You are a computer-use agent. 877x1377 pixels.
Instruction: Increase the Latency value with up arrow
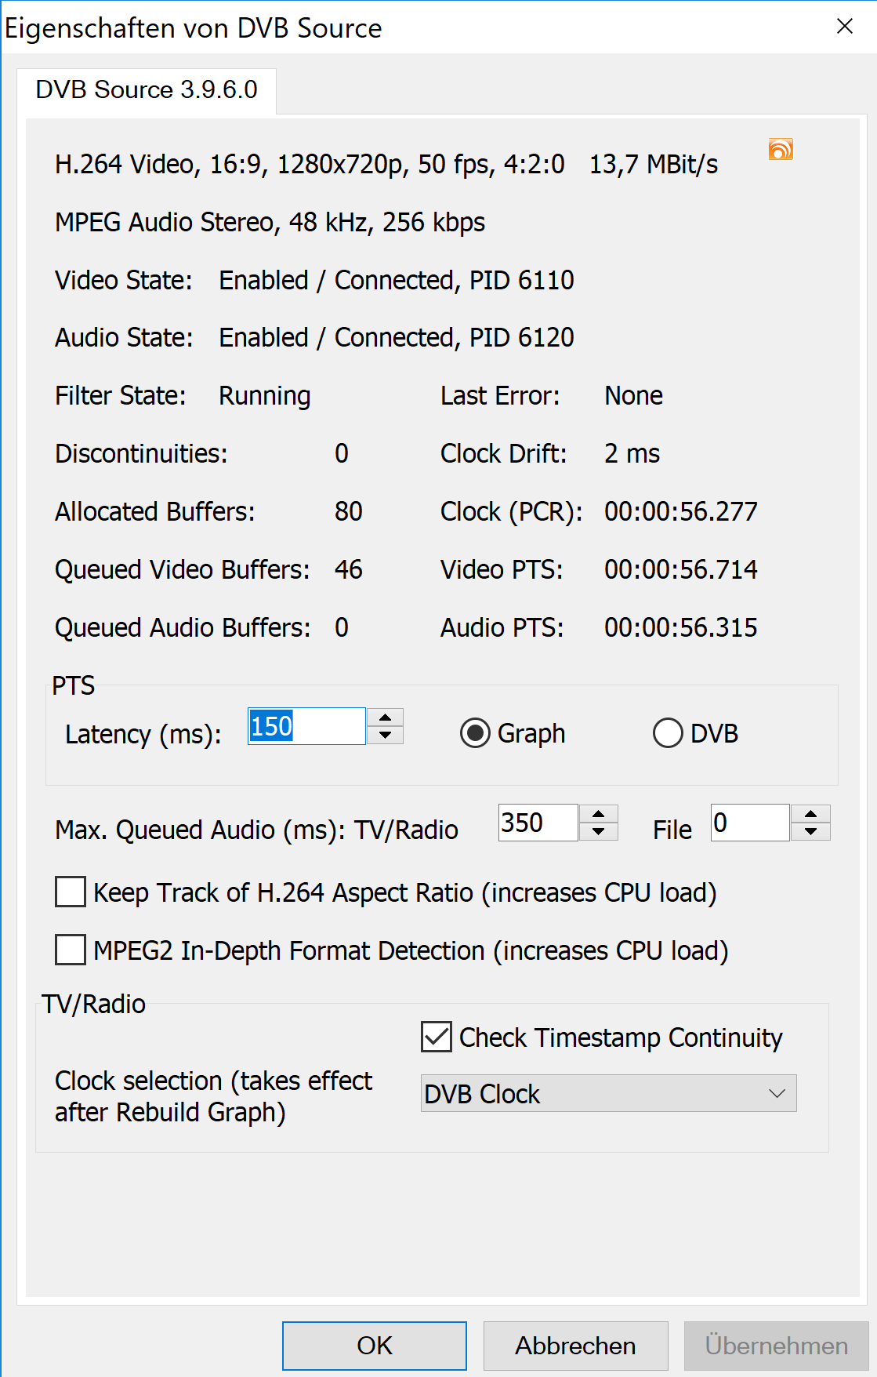point(385,718)
